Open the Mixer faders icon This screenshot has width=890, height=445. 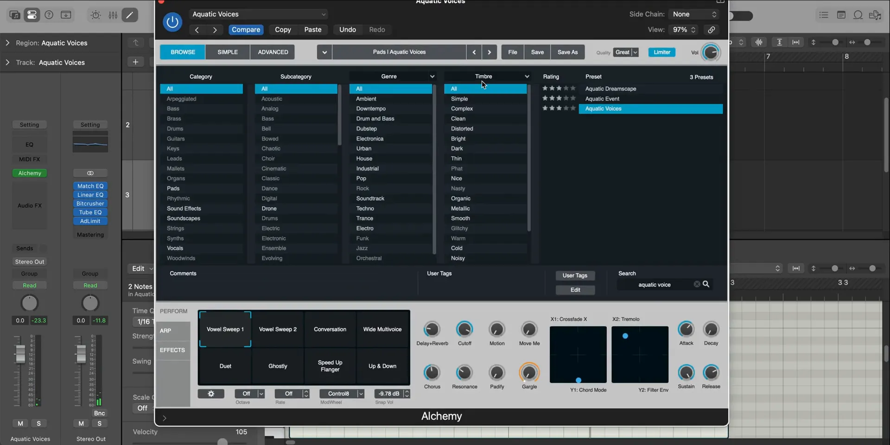click(x=113, y=15)
